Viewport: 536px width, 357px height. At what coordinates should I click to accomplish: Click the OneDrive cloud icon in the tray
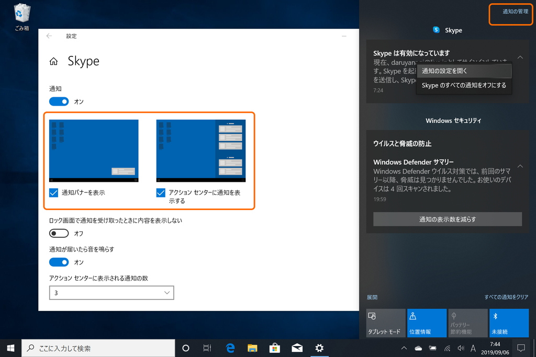pos(418,348)
